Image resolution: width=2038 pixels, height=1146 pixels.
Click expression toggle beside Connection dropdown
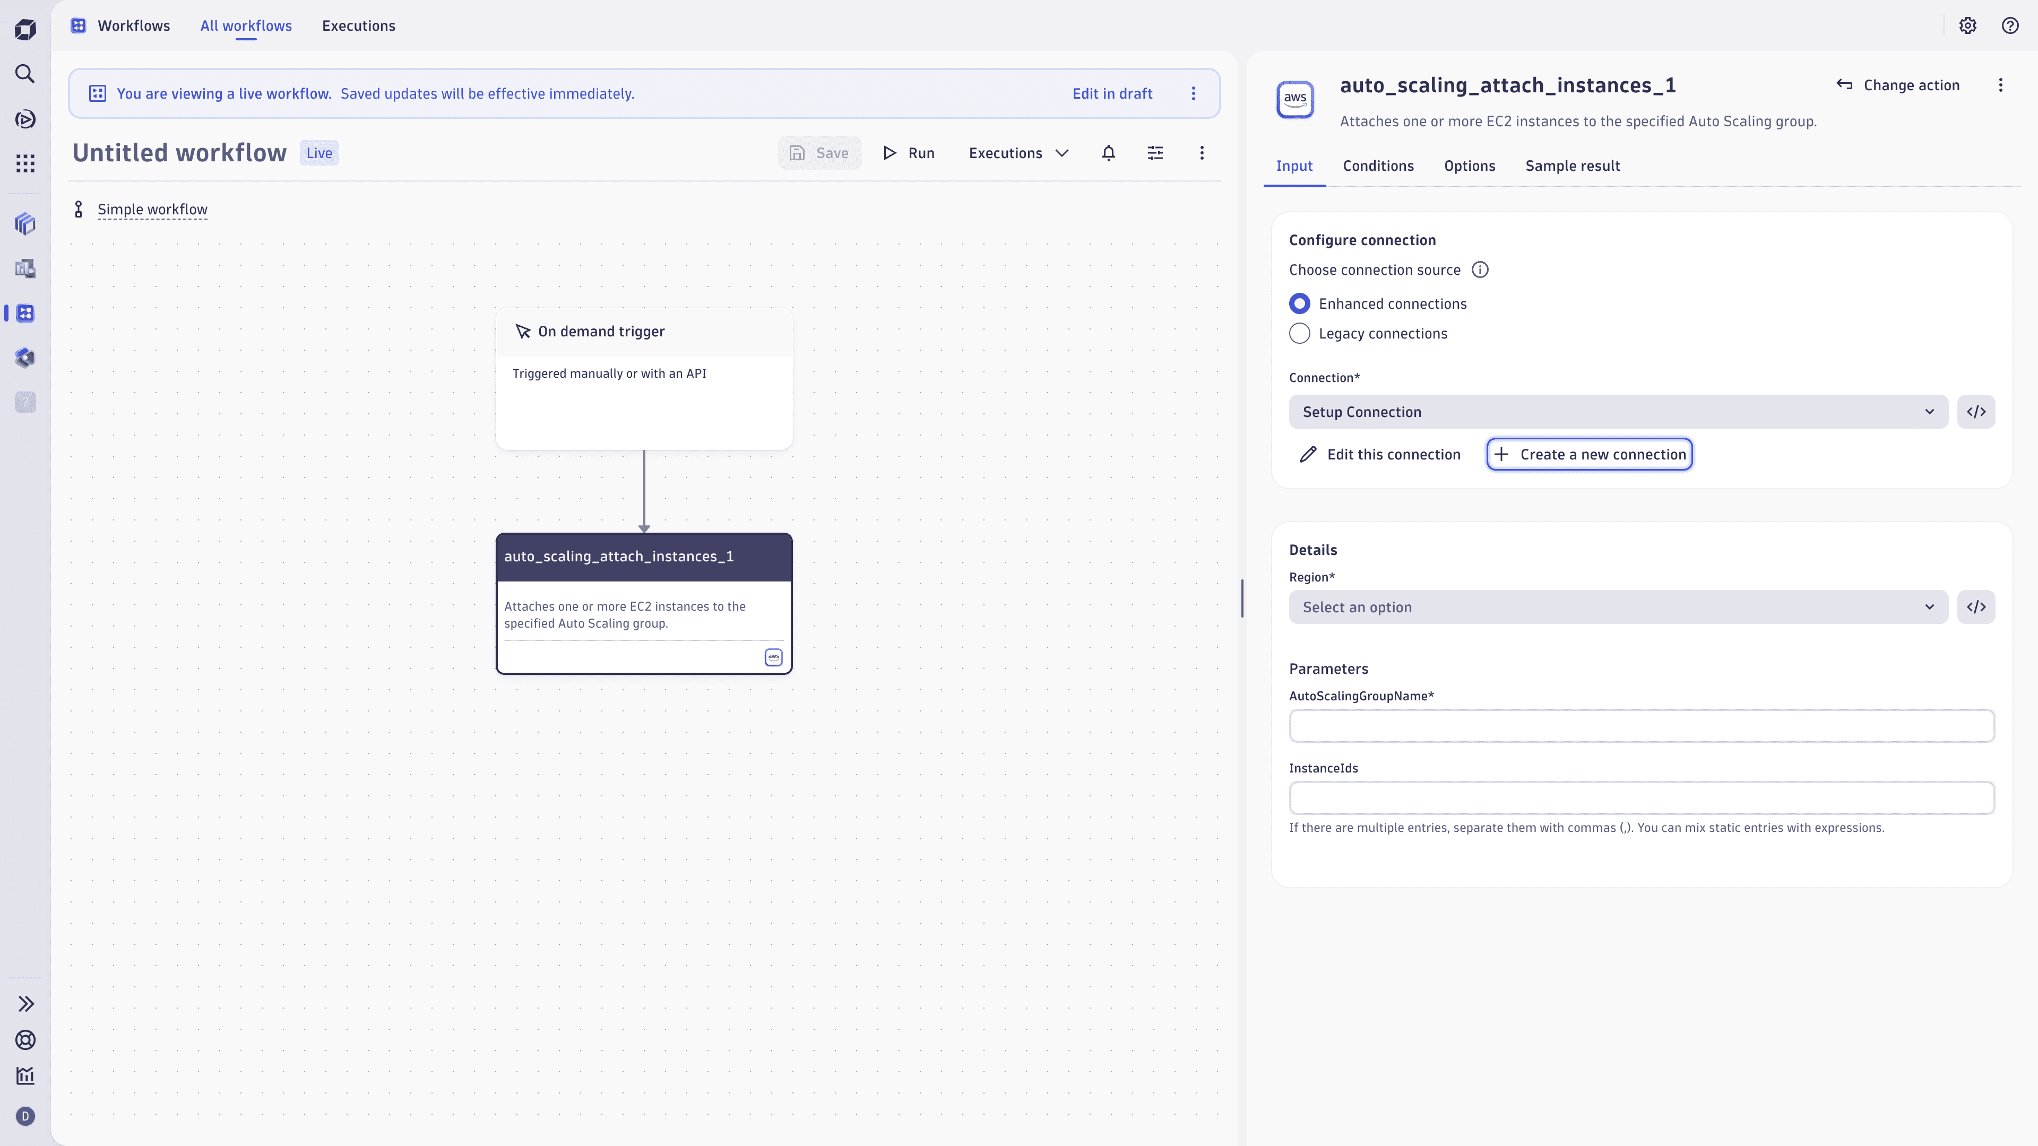pyautogui.click(x=1975, y=412)
